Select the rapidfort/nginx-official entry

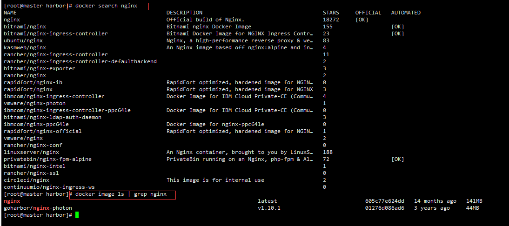point(42,131)
